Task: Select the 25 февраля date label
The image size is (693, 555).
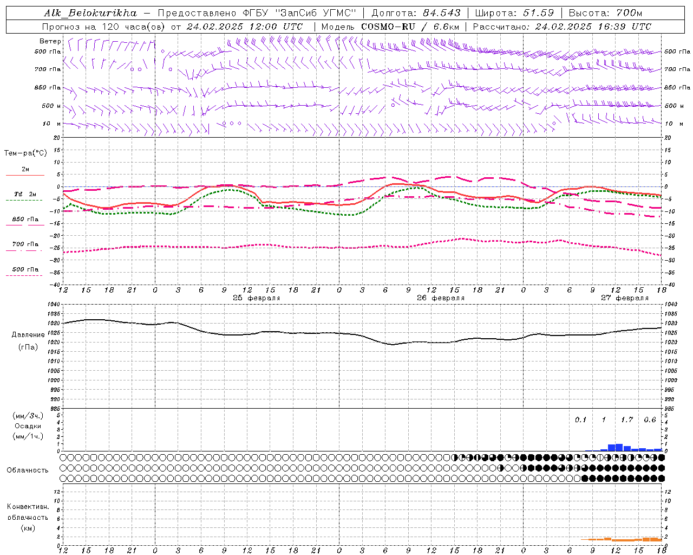Action: point(256,298)
